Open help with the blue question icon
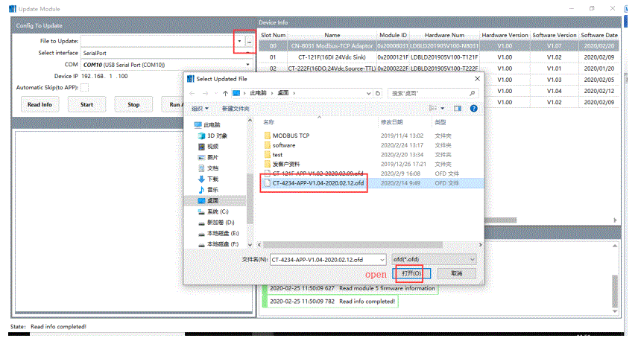The height and width of the screenshot is (341, 638). pyautogui.click(x=473, y=109)
